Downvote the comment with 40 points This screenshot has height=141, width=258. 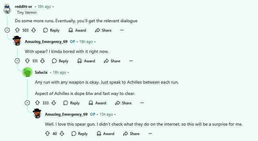click(62, 133)
